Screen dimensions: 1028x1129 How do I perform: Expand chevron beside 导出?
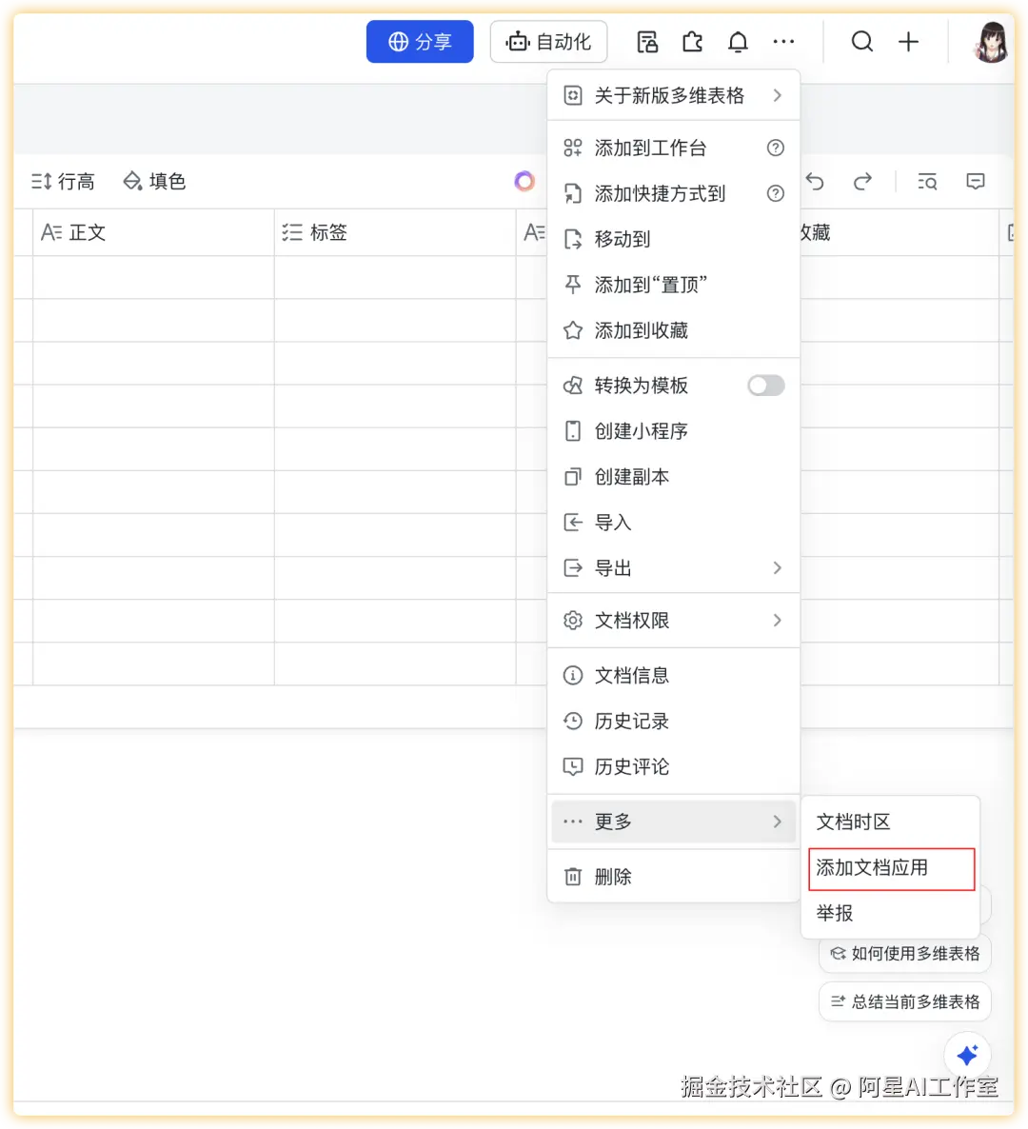777,568
